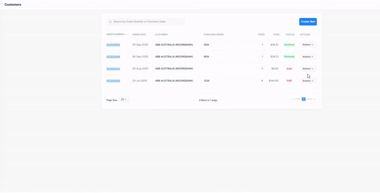Expand Actions menu for order 00300043
This screenshot has width=380, height=193.
308,69
